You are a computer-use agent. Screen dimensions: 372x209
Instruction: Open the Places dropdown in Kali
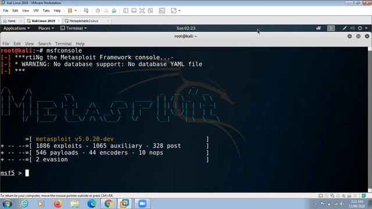(x=46, y=28)
